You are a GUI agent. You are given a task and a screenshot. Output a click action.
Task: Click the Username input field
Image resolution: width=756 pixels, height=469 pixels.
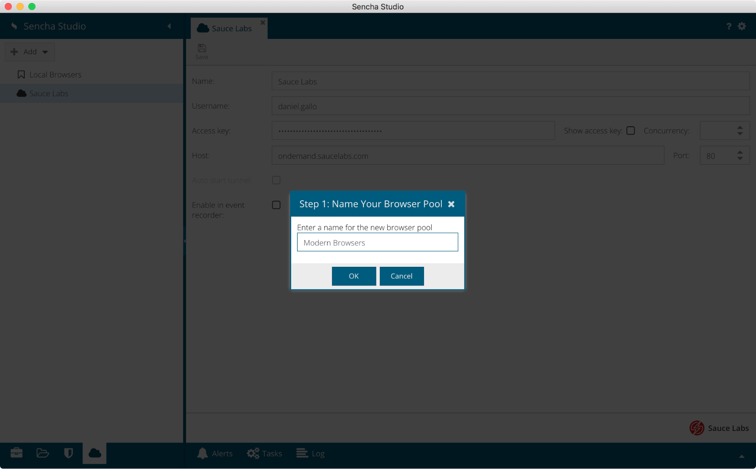click(511, 106)
